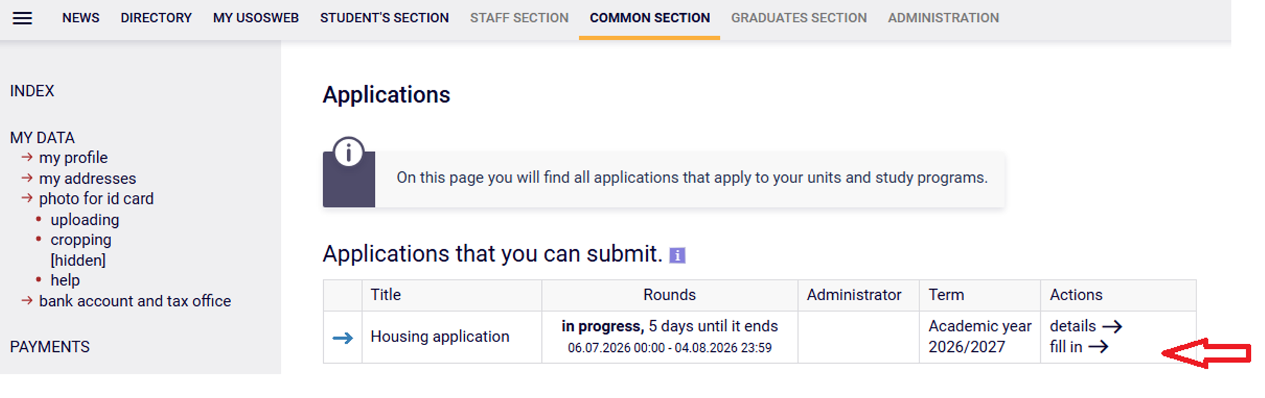Click the info icon beside Applications heading
This screenshot has height=398, width=1265.
click(677, 255)
